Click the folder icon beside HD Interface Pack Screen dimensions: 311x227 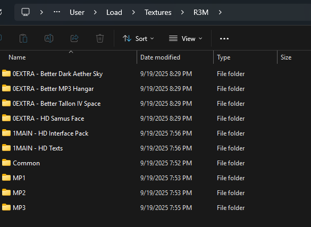tap(6, 133)
